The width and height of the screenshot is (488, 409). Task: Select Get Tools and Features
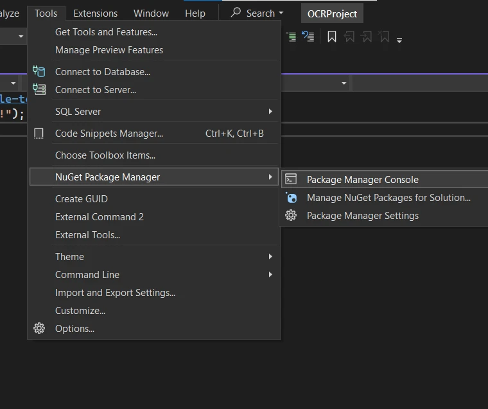106,32
